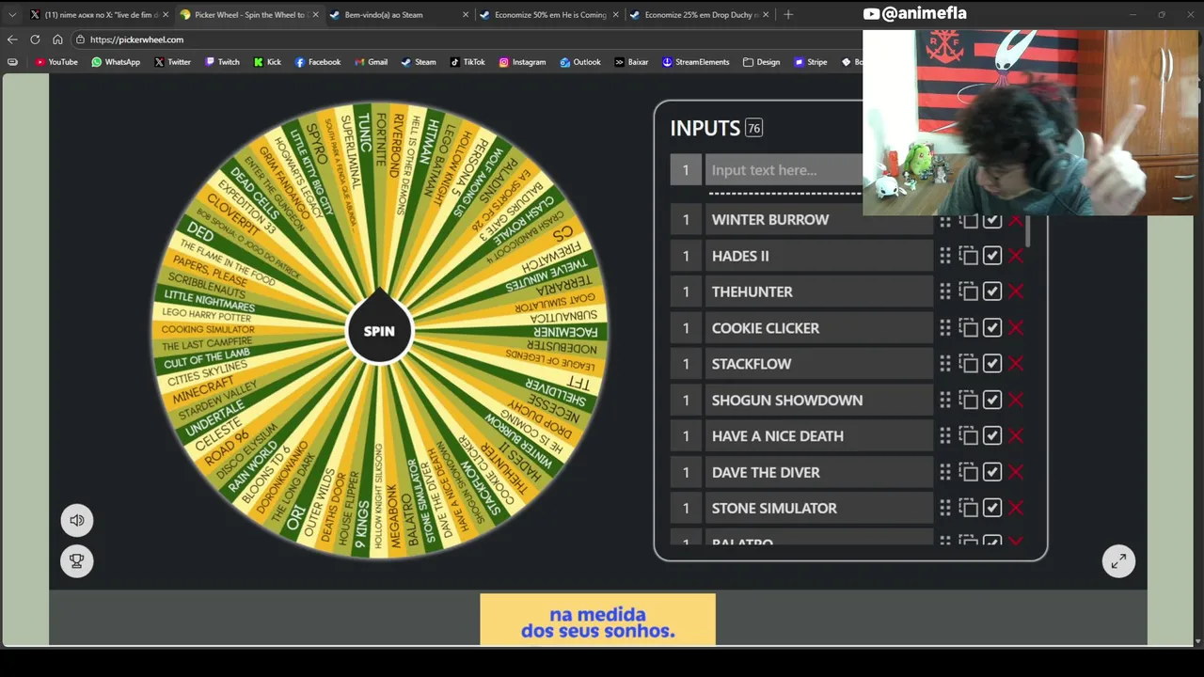
Task: Uncheck the THEHUNTER checkbox
Action: (992, 291)
